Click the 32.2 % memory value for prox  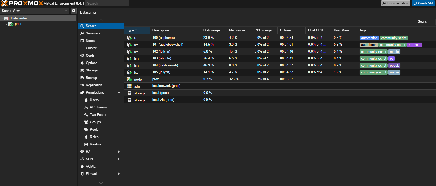click(234, 79)
